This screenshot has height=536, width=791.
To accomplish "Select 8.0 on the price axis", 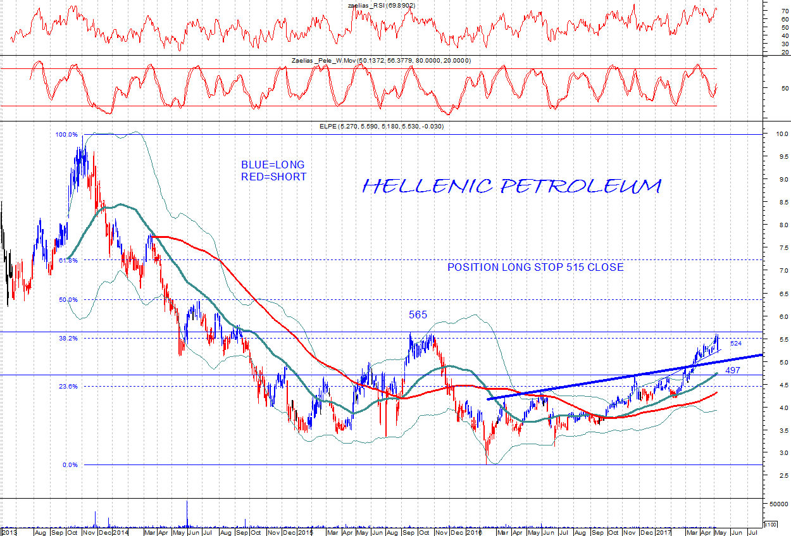I will tap(783, 225).
